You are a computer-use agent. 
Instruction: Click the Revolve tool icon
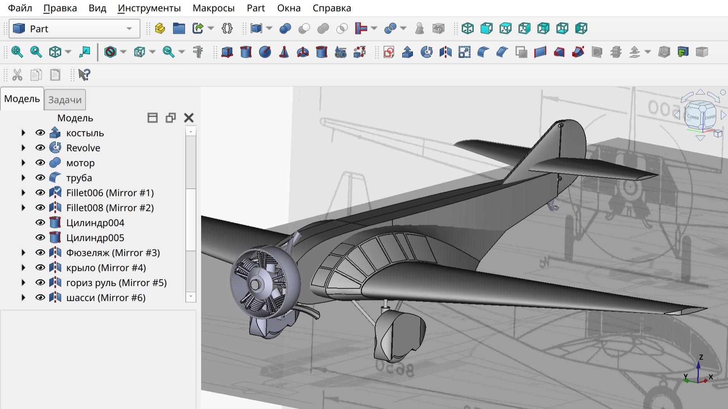(427, 52)
